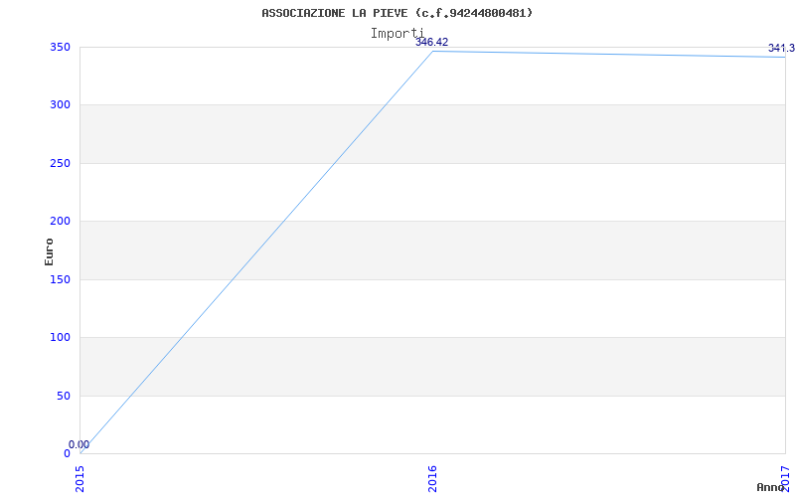Click the 2015 x-axis label
Screen dimensions: 795x497
pos(80,478)
